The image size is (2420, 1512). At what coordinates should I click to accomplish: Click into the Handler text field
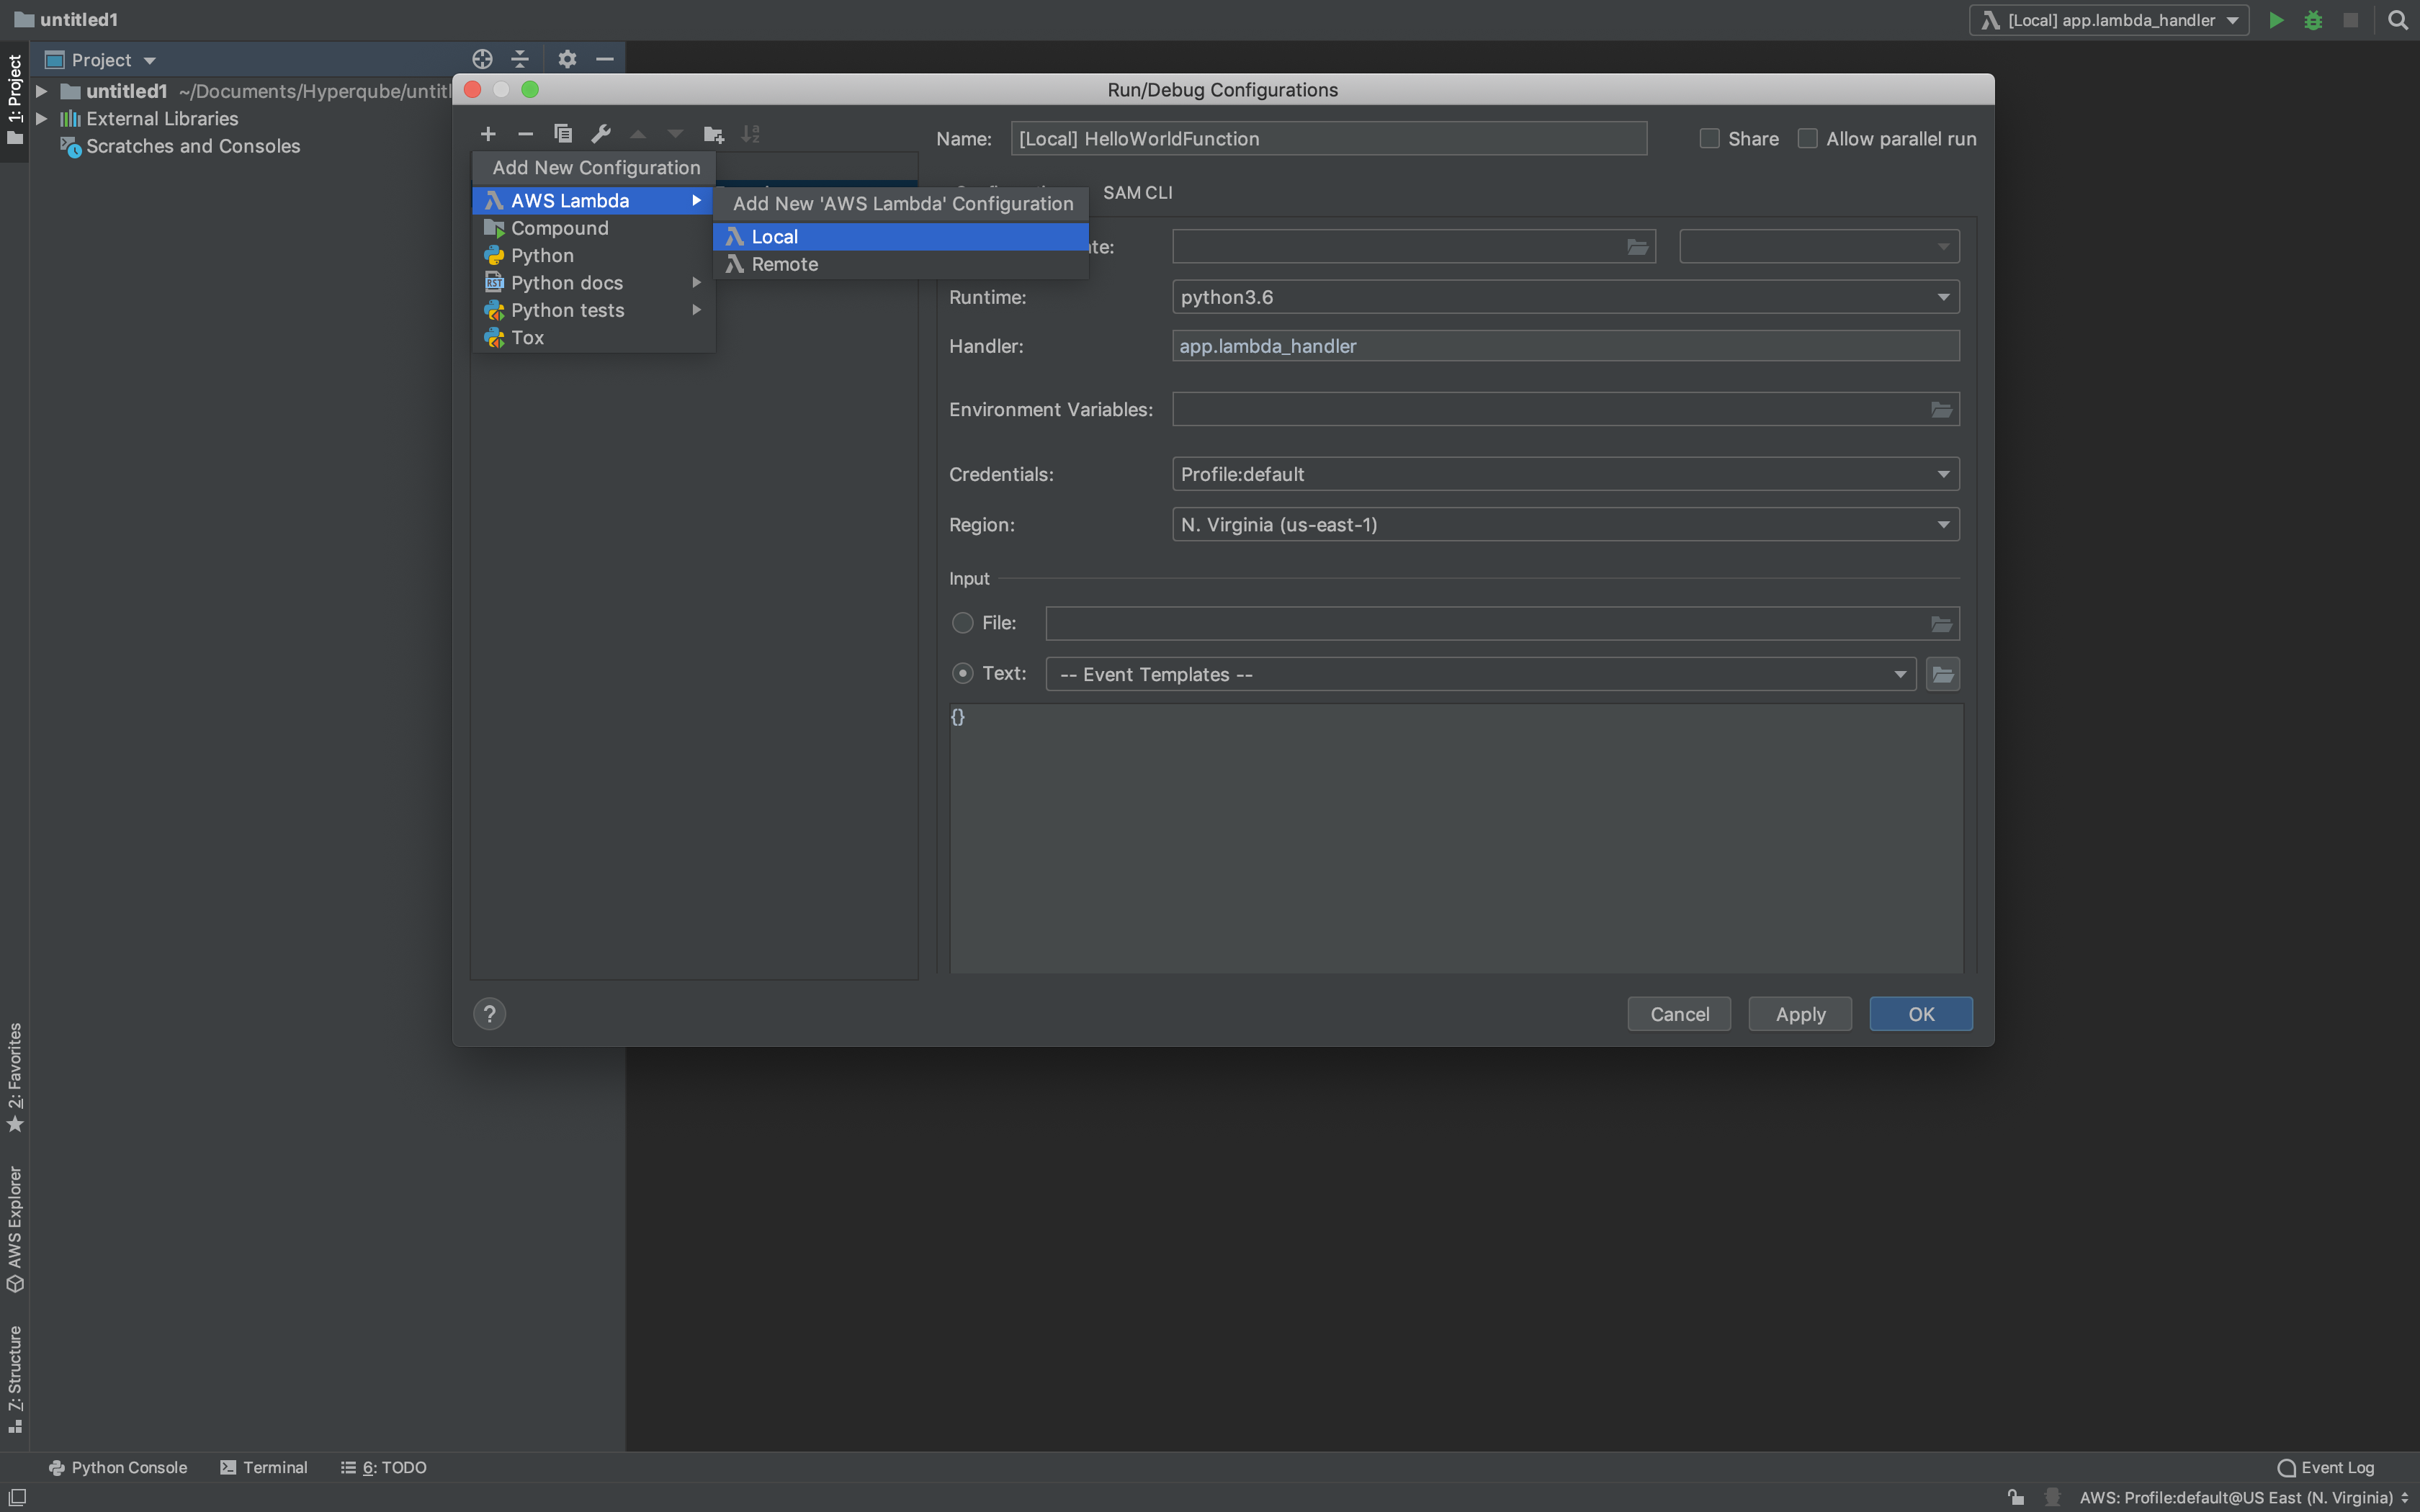pos(1565,346)
